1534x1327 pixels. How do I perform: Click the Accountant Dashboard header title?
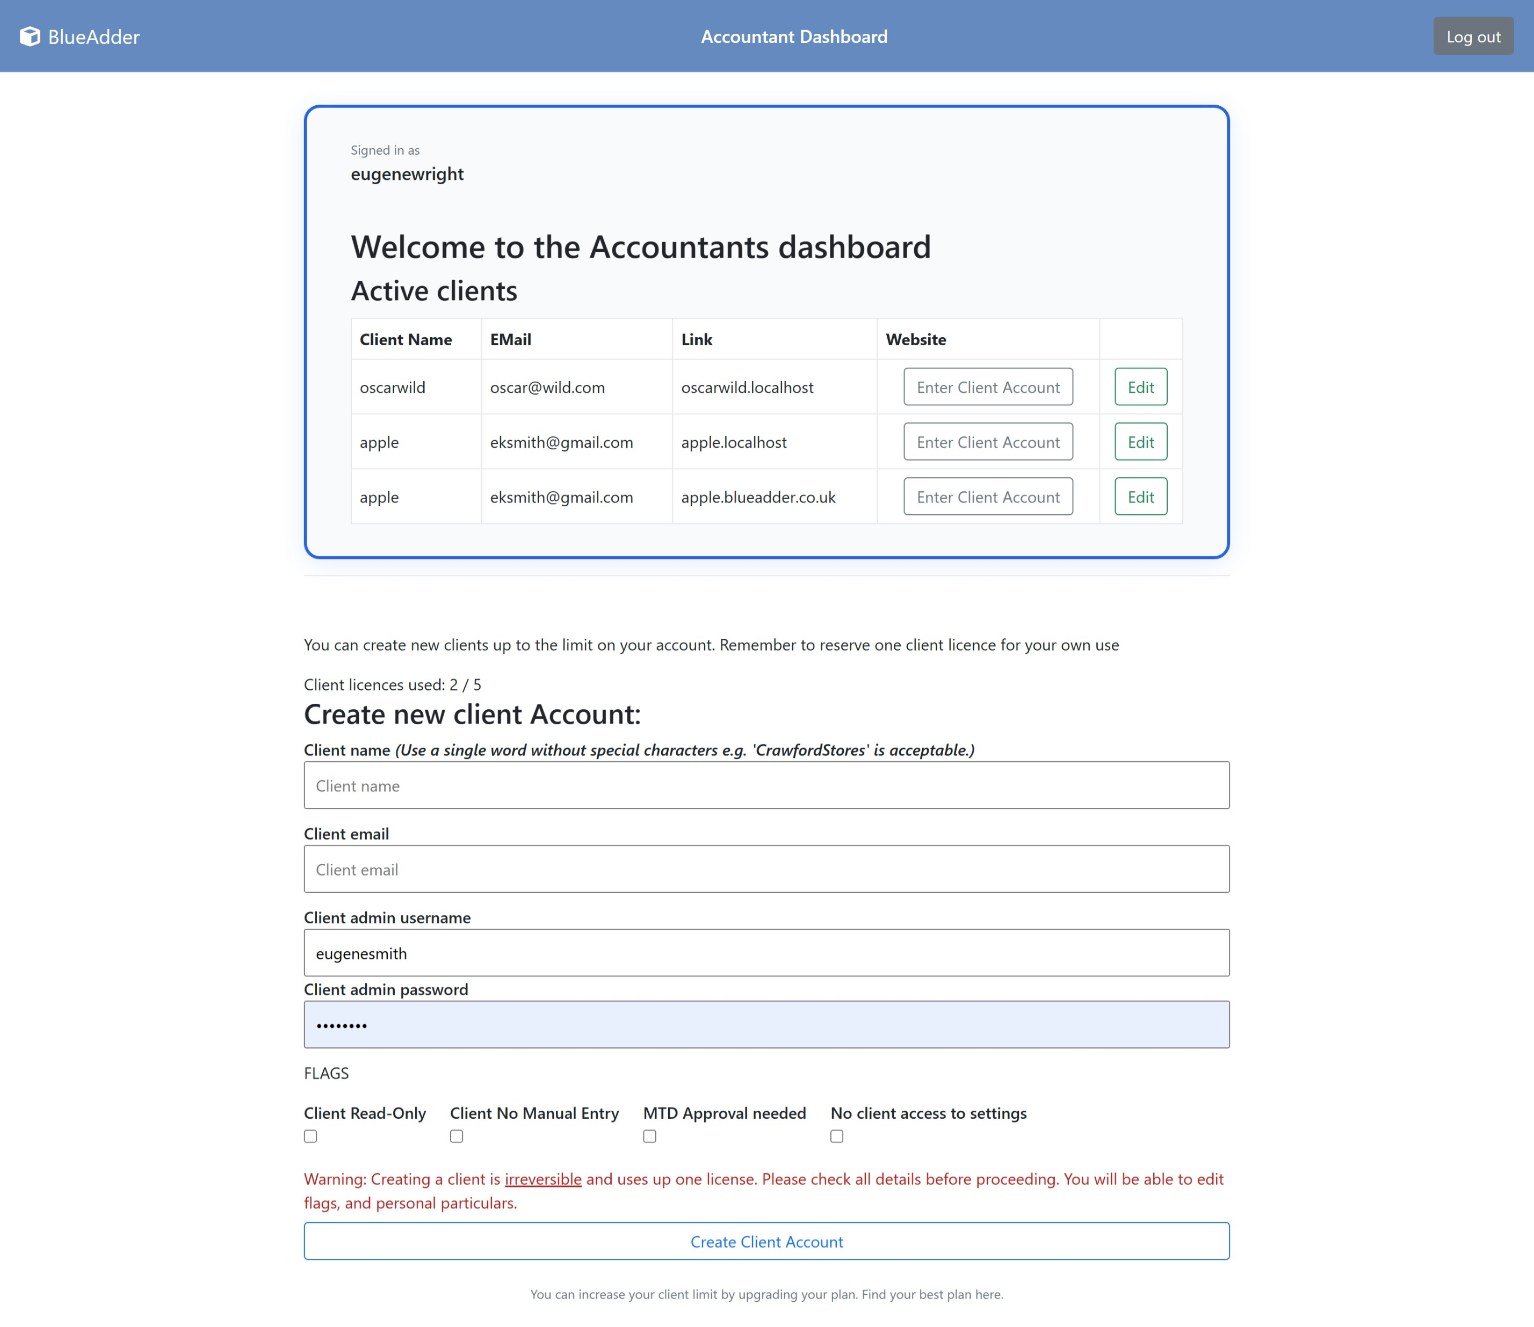click(794, 37)
